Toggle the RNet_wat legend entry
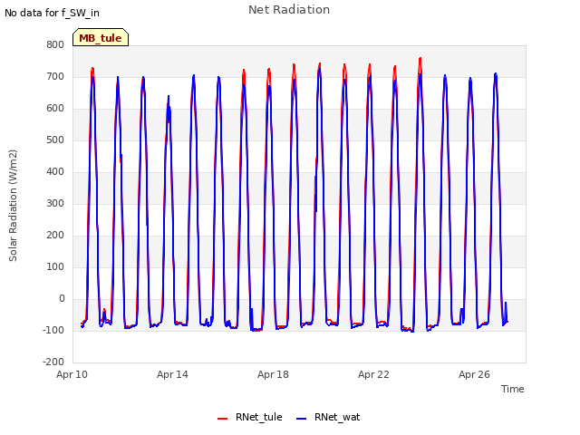The height and width of the screenshot is (435, 580). click(328, 417)
